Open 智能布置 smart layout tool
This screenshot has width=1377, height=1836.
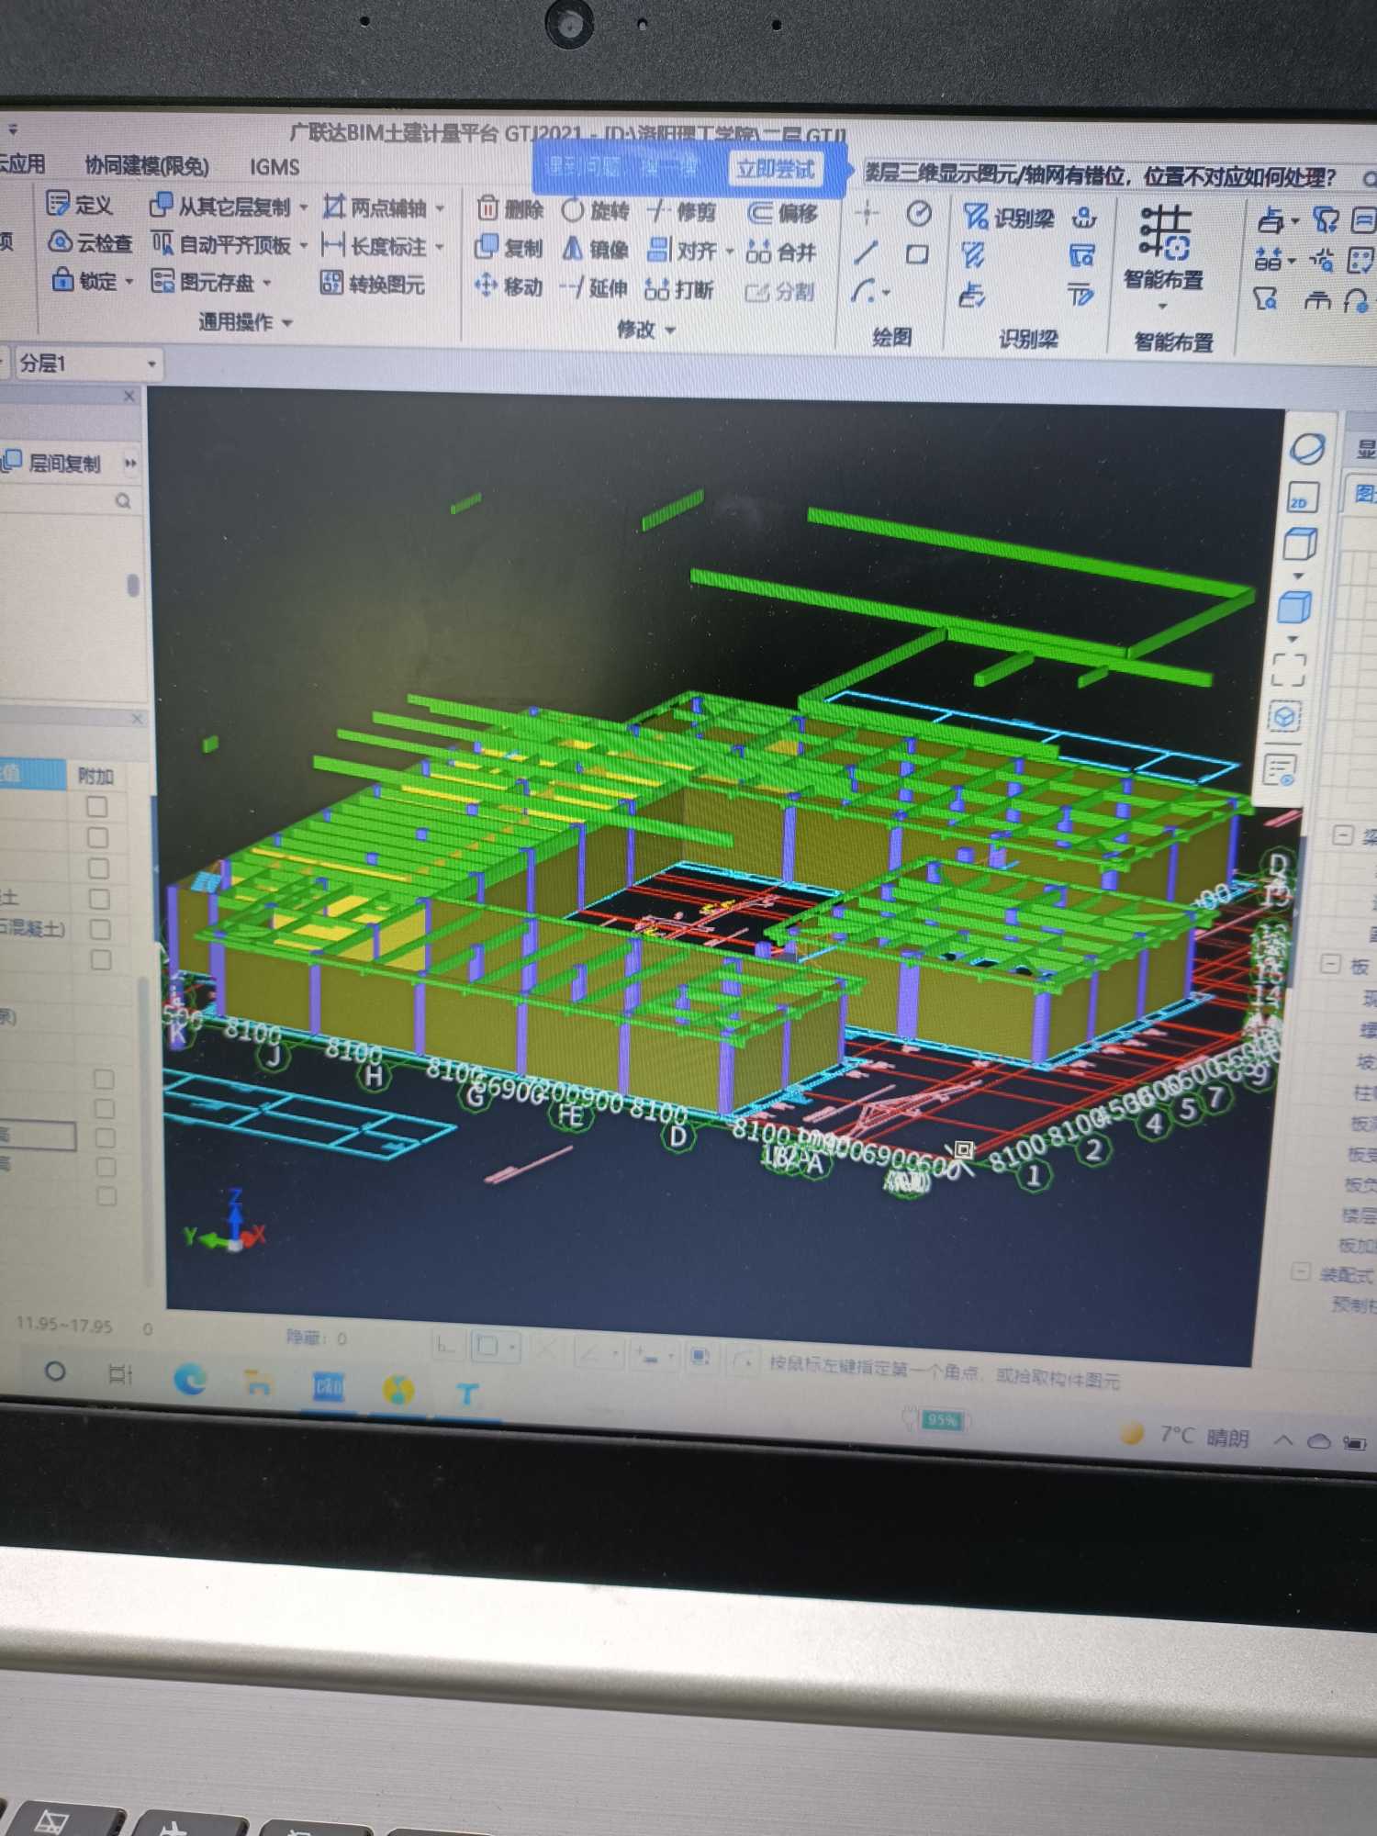coord(1164,248)
